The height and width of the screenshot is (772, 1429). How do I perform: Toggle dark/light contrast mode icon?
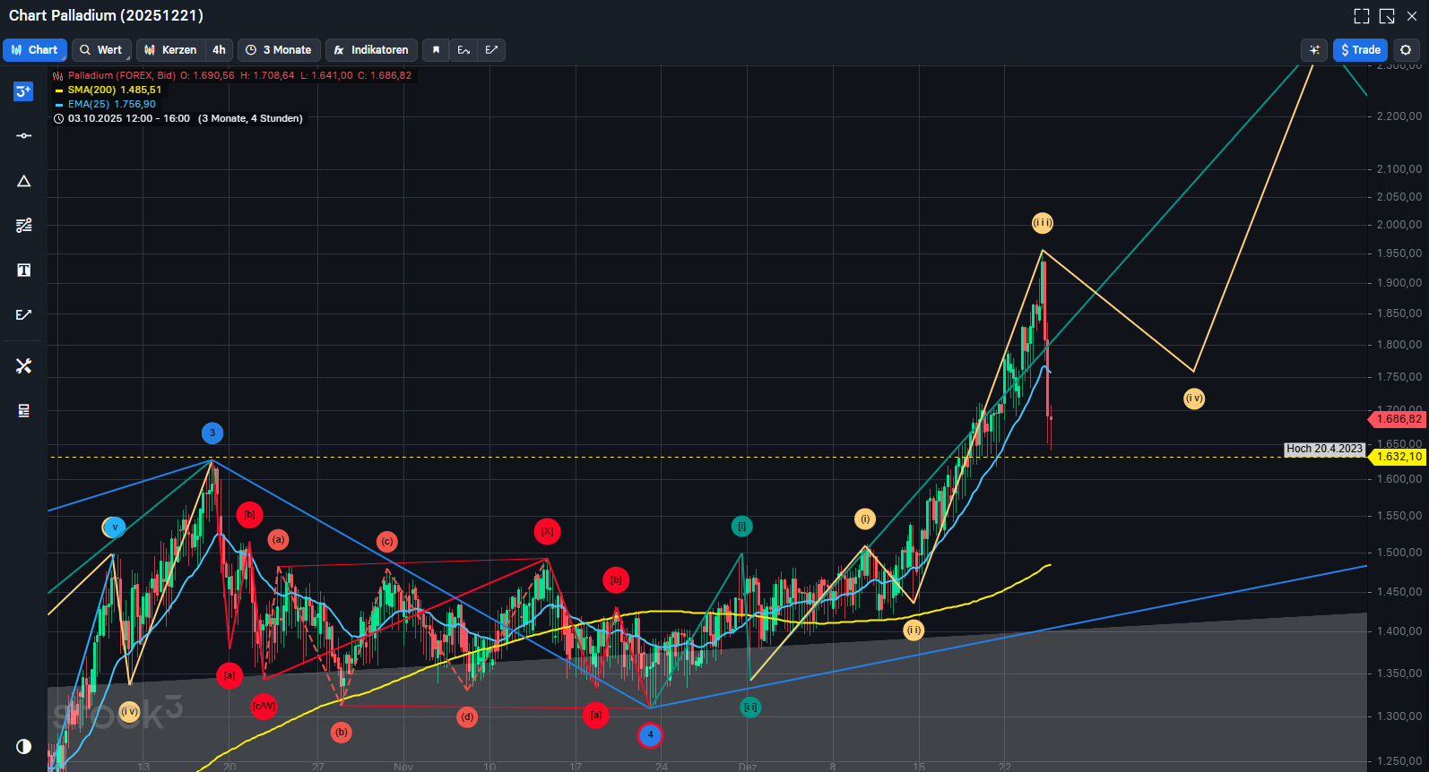point(24,746)
